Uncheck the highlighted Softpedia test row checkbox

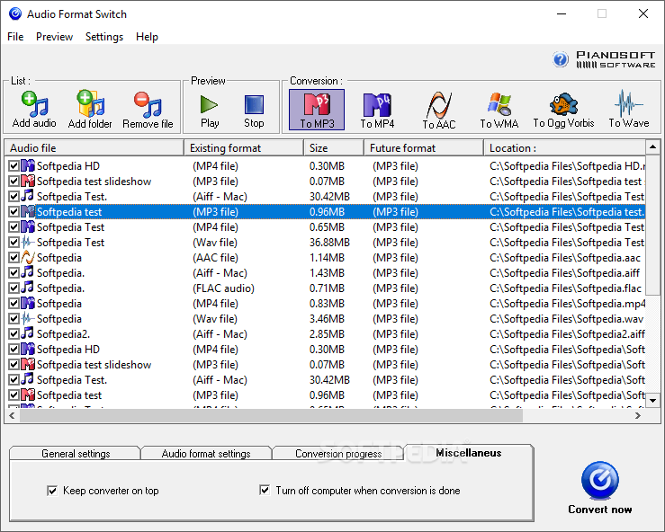click(x=13, y=212)
